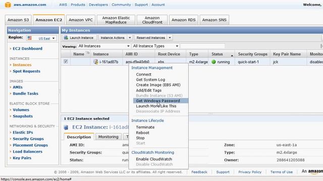
Task: Click the green running status dot
Action: [x=213, y=62]
